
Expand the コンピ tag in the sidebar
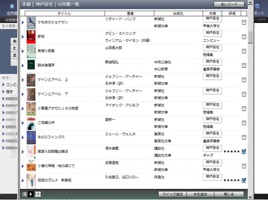(3, 84)
